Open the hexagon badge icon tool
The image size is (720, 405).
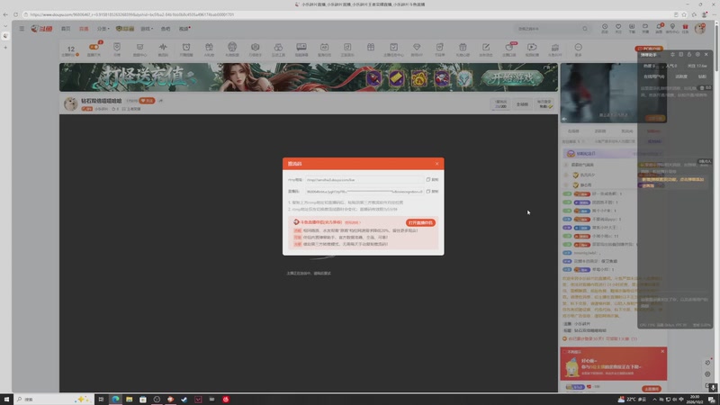pos(255,48)
